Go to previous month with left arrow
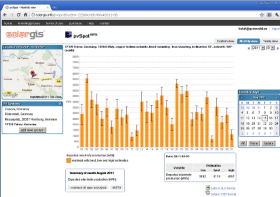This screenshot has width=280, height=197. pyautogui.click(x=249, y=48)
